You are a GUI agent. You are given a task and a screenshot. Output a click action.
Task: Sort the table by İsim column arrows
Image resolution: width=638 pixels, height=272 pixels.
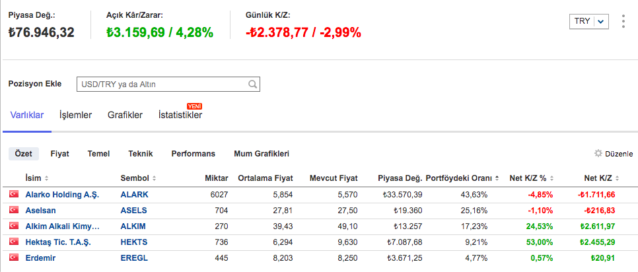(x=46, y=178)
